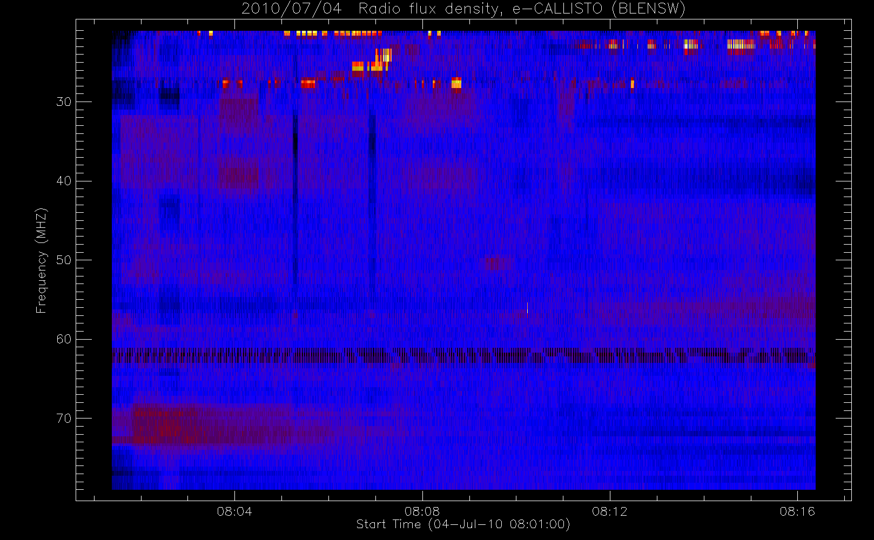The height and width of the screenshot is (540, 874).
Task: Click the 08:08 time tick label
Action: pos(422,511)
